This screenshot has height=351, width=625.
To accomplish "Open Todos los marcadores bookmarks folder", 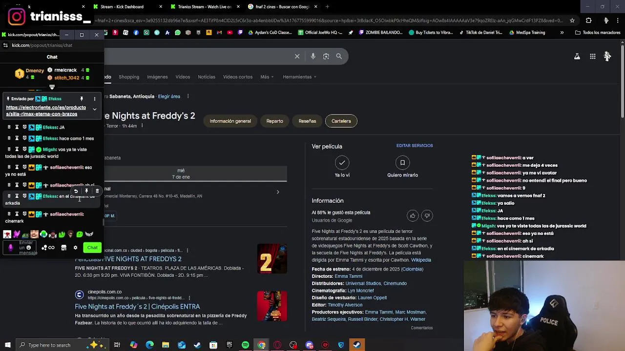I will pos(598,33).
